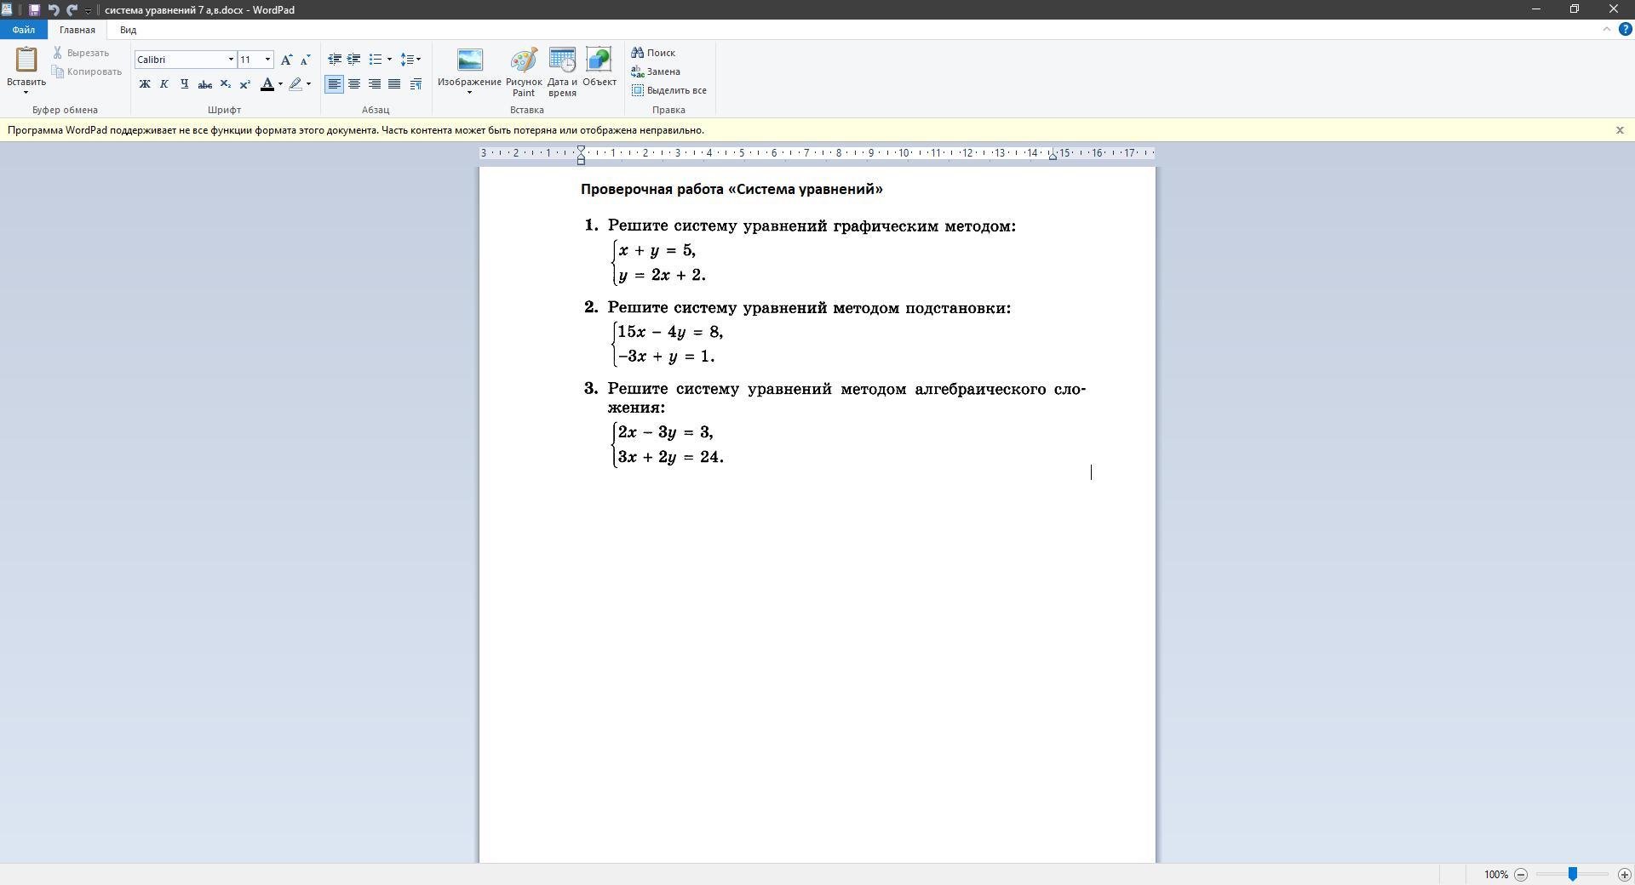The width and height of the screenshot is (1635, 885).
Task: Click the zoom in plus button
Action: coord(1624,874)
